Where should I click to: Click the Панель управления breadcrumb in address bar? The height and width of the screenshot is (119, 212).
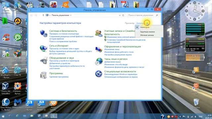(60, 16)
